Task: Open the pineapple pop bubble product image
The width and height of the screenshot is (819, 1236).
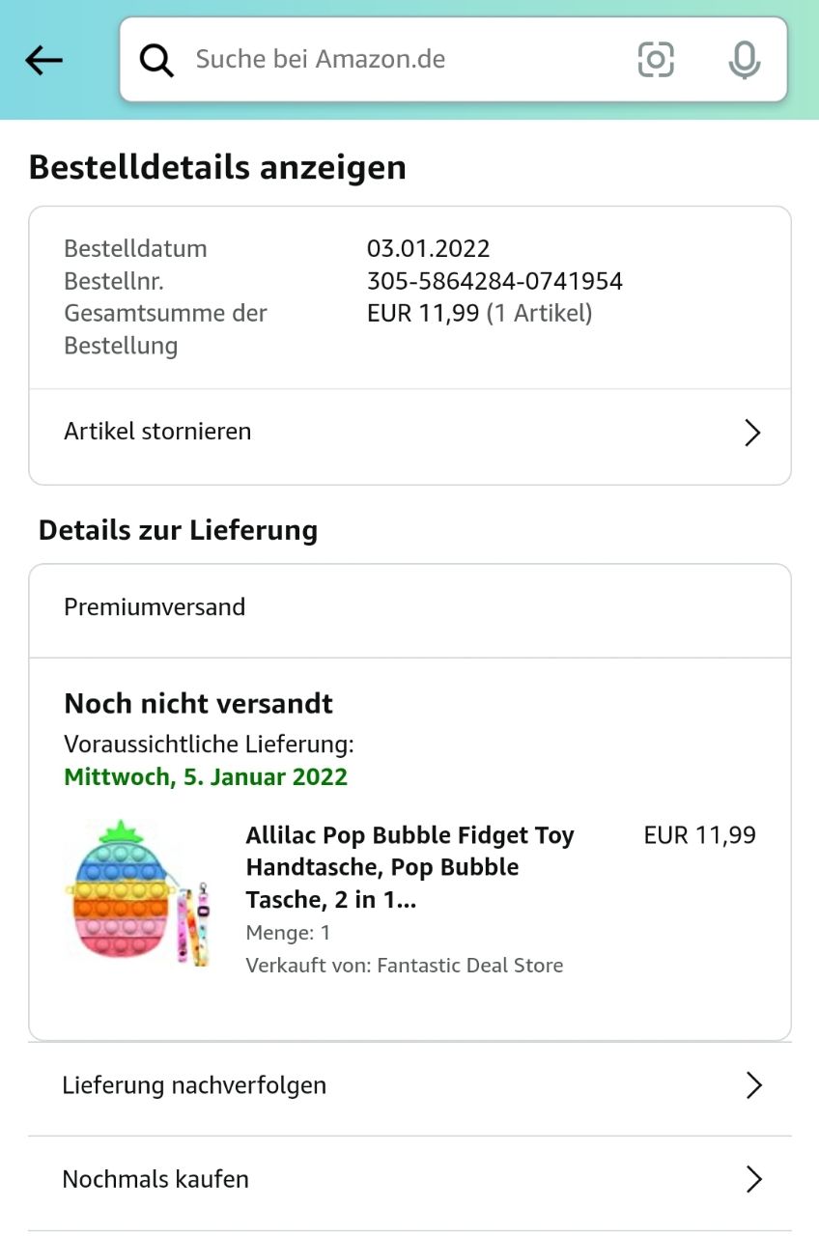Action: (x=137, y=891)
